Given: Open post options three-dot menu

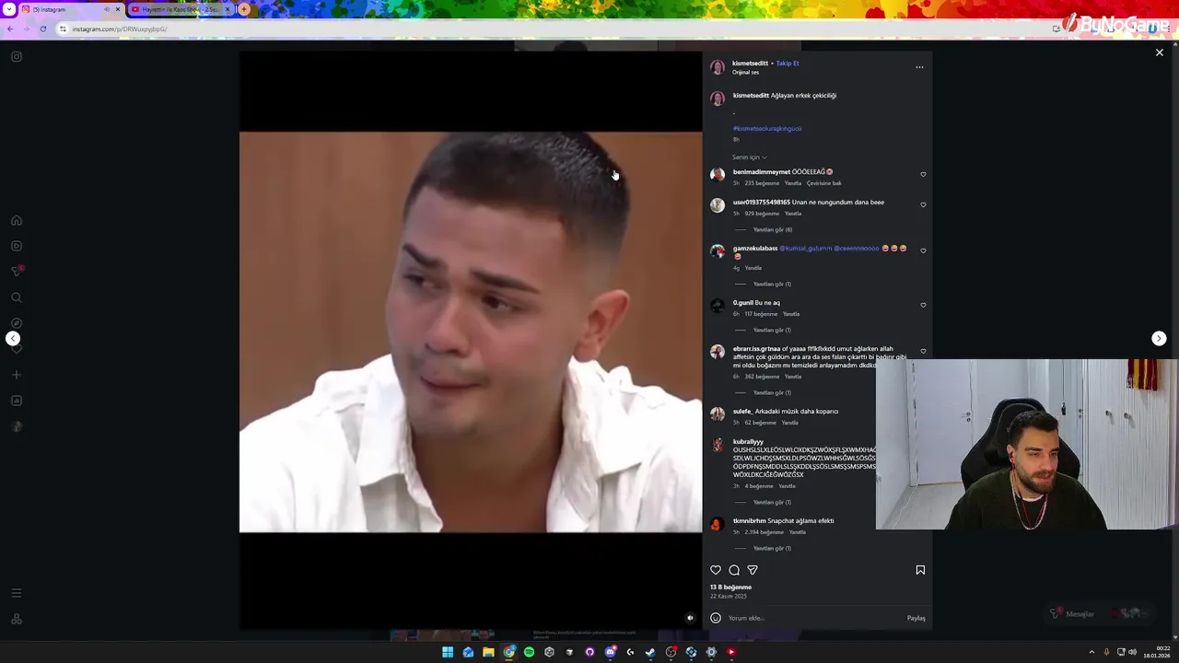Looking at the screenshot, I should coord(919,67).
